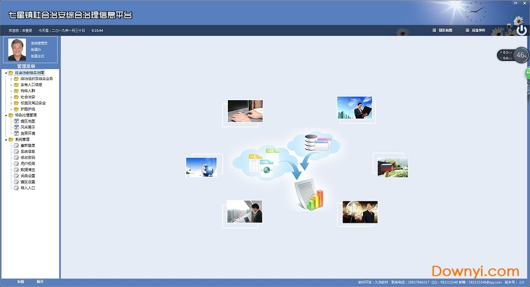Collapse the 社会治安综合治理 tree node
The height and width of the screenshot is (287, 530).
pyautogui.click(x=6, y=72)
